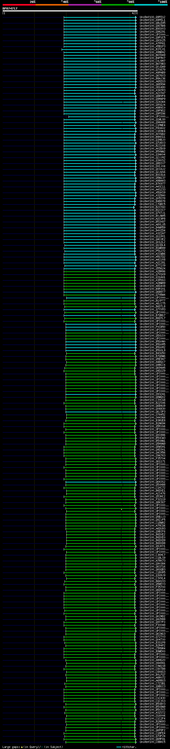This screenshot has width=170, height=749.
Task: Select hit label UniRef100_Q6MFA1
Action: pos(152,739)
